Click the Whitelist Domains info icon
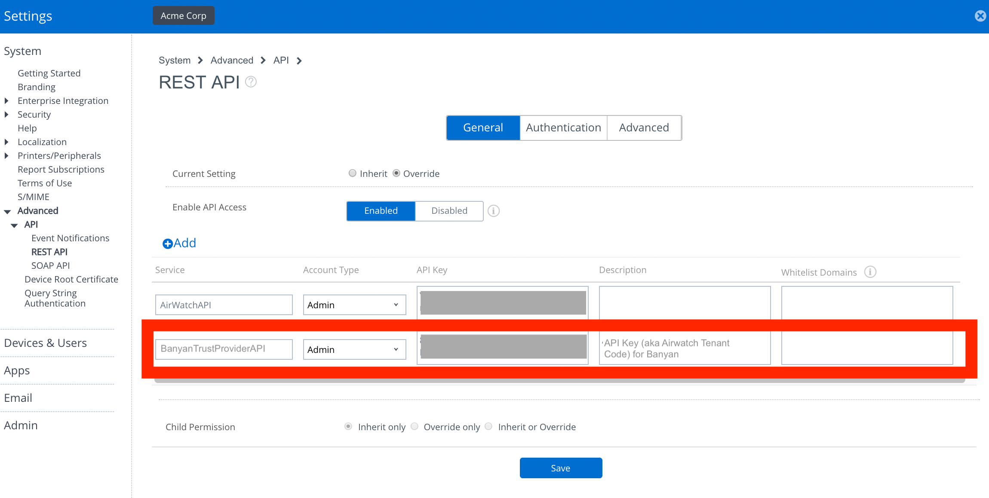989x498 pixels. point(870,272)
